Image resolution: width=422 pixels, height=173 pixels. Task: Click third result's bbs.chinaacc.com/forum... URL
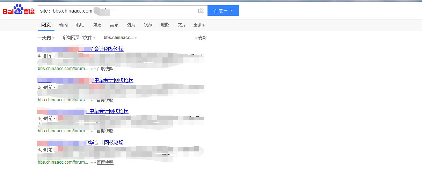63,131
